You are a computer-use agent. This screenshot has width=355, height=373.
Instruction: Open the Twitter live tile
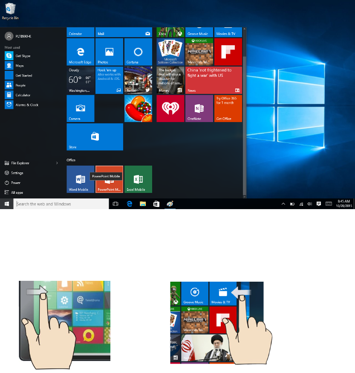139,80
